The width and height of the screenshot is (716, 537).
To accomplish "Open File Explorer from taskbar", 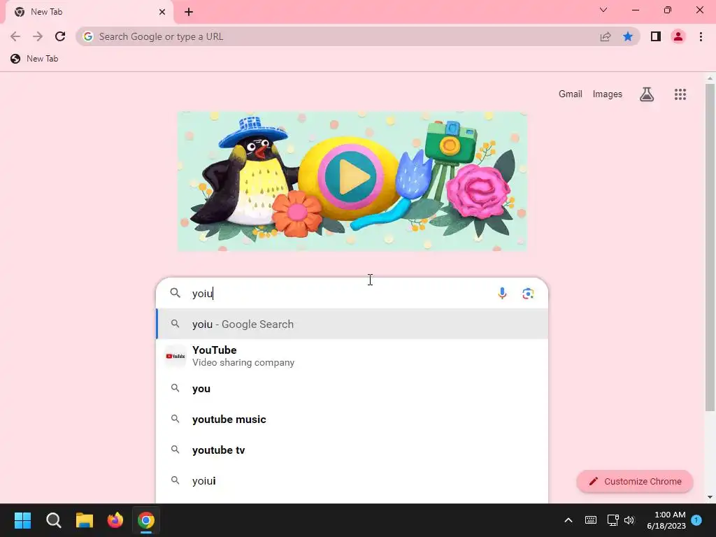I will 85,520.
